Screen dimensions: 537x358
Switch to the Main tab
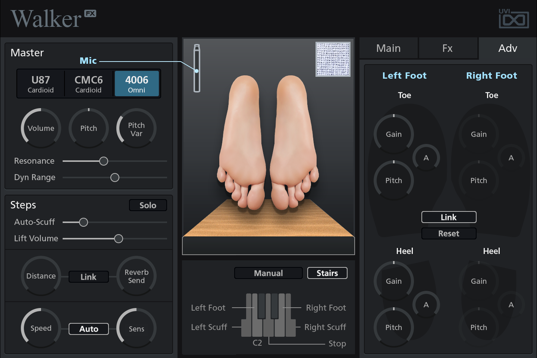pos(388,48)
